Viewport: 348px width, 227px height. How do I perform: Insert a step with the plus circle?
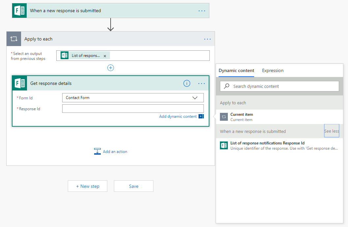(x=111, y=68)
